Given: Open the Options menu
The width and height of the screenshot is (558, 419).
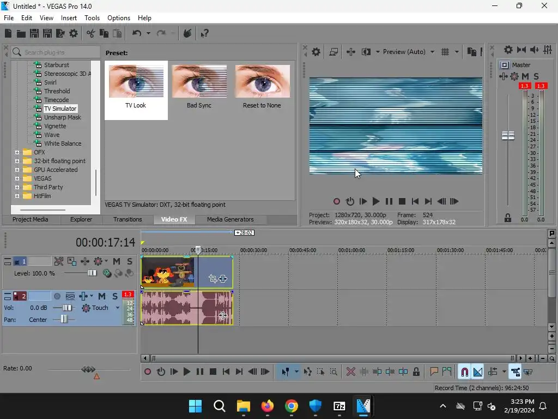Looking at the screenshot, I should point(118,18).
